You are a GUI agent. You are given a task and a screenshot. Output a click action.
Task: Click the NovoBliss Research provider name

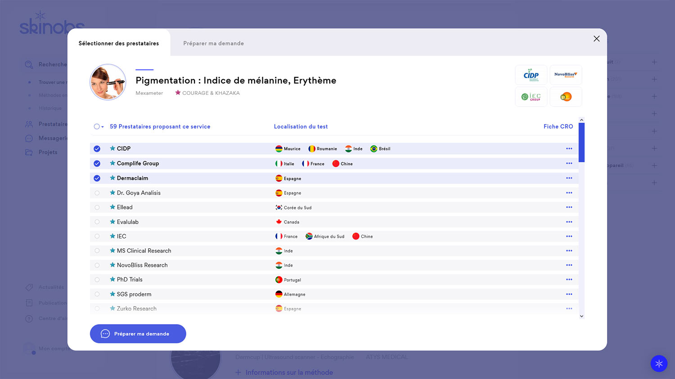(142, 265)
